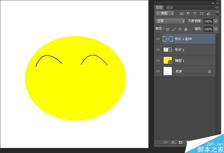Expand the 不透明度 opacity dropdown arrow
This screenshot has width=224, height=153.
click(216, 21)
